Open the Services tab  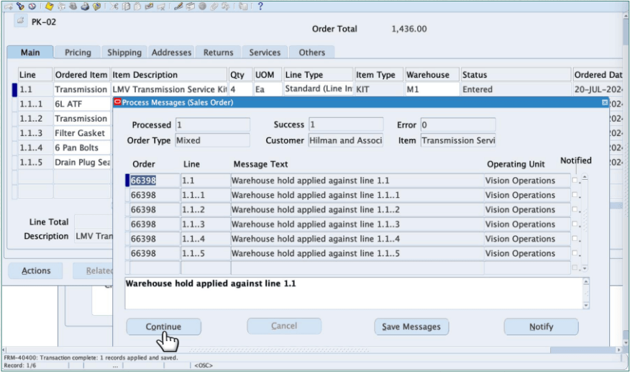[265, 53]
